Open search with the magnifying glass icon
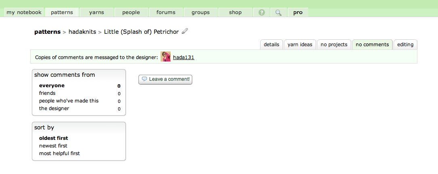Screen dimensions: 438x174 (x=278, y=12)
